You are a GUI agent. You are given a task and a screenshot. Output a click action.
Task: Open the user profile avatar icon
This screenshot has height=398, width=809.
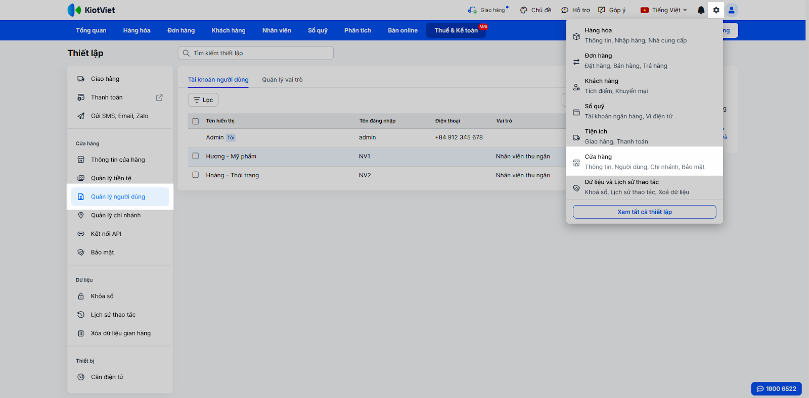pyautogui.click(x=731, y=10)
